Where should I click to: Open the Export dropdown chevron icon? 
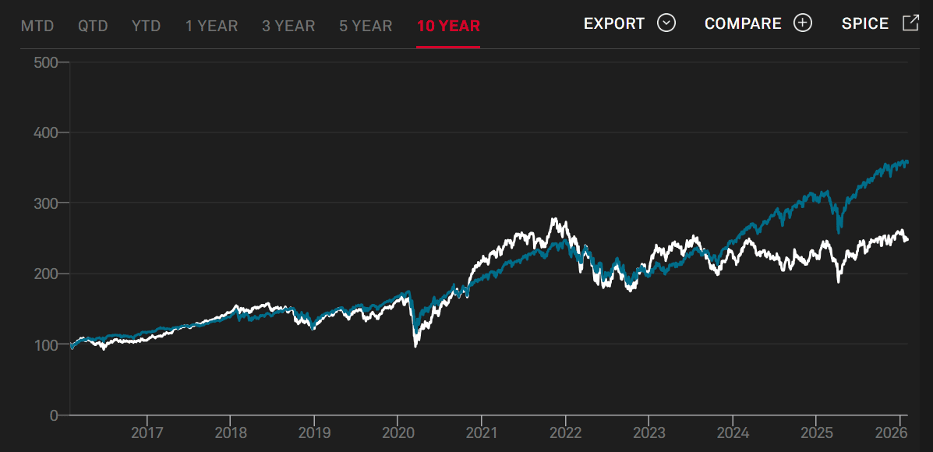point(666,23)
